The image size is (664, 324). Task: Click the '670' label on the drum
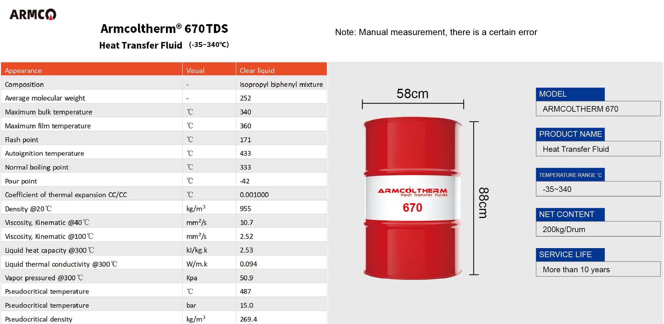coord(412,208)
